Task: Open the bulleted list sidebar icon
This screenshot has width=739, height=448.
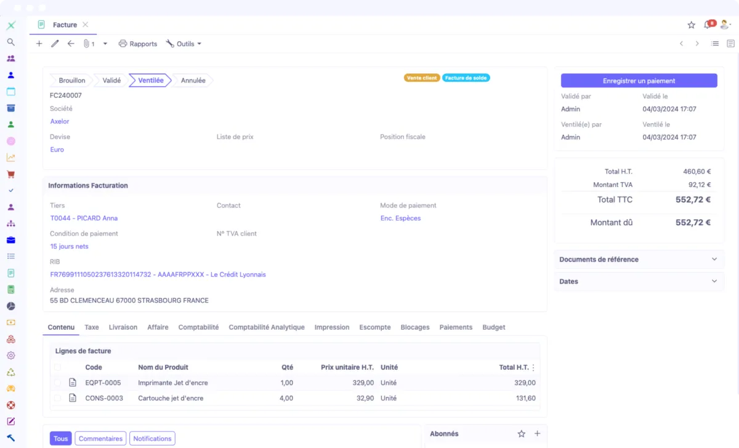Action: tap(10, 257)
